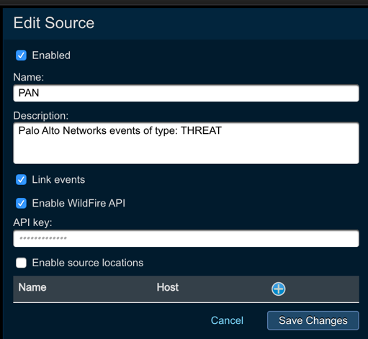
Task: Sort by the Host column header
Action: pos(168,287)
